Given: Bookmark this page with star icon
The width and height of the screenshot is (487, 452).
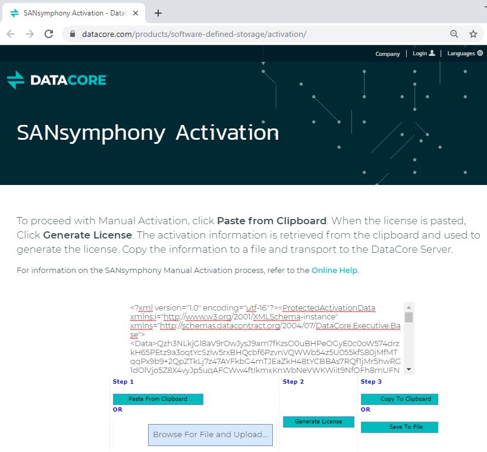Looking at the screenshot, I should coord(473,34).
